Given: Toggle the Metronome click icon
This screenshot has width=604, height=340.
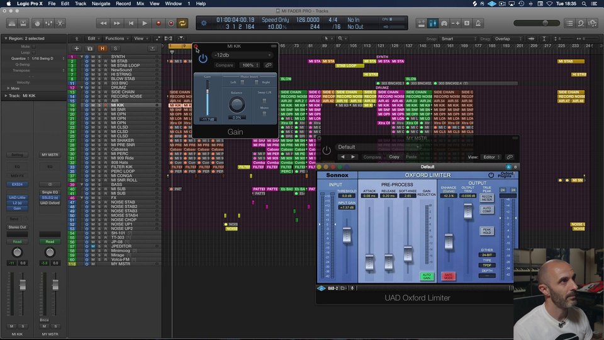Looking at the screenshot, I should pyautogui.click(x=478, y=23).
